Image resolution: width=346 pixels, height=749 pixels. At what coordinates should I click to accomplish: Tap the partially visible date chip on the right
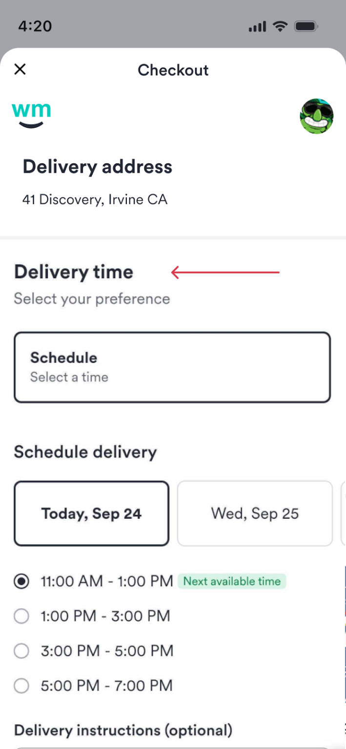[x=344, y=513]
